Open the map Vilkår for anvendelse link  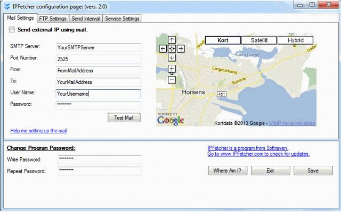point(293,123)
